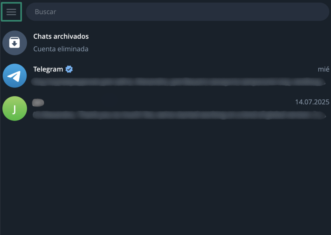Click the archived chats box icon
The height and width of the screenshot is (235, 331).
[14, 43]
